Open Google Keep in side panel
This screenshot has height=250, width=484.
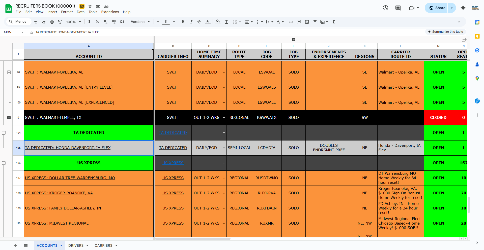(x=477, y=36)
